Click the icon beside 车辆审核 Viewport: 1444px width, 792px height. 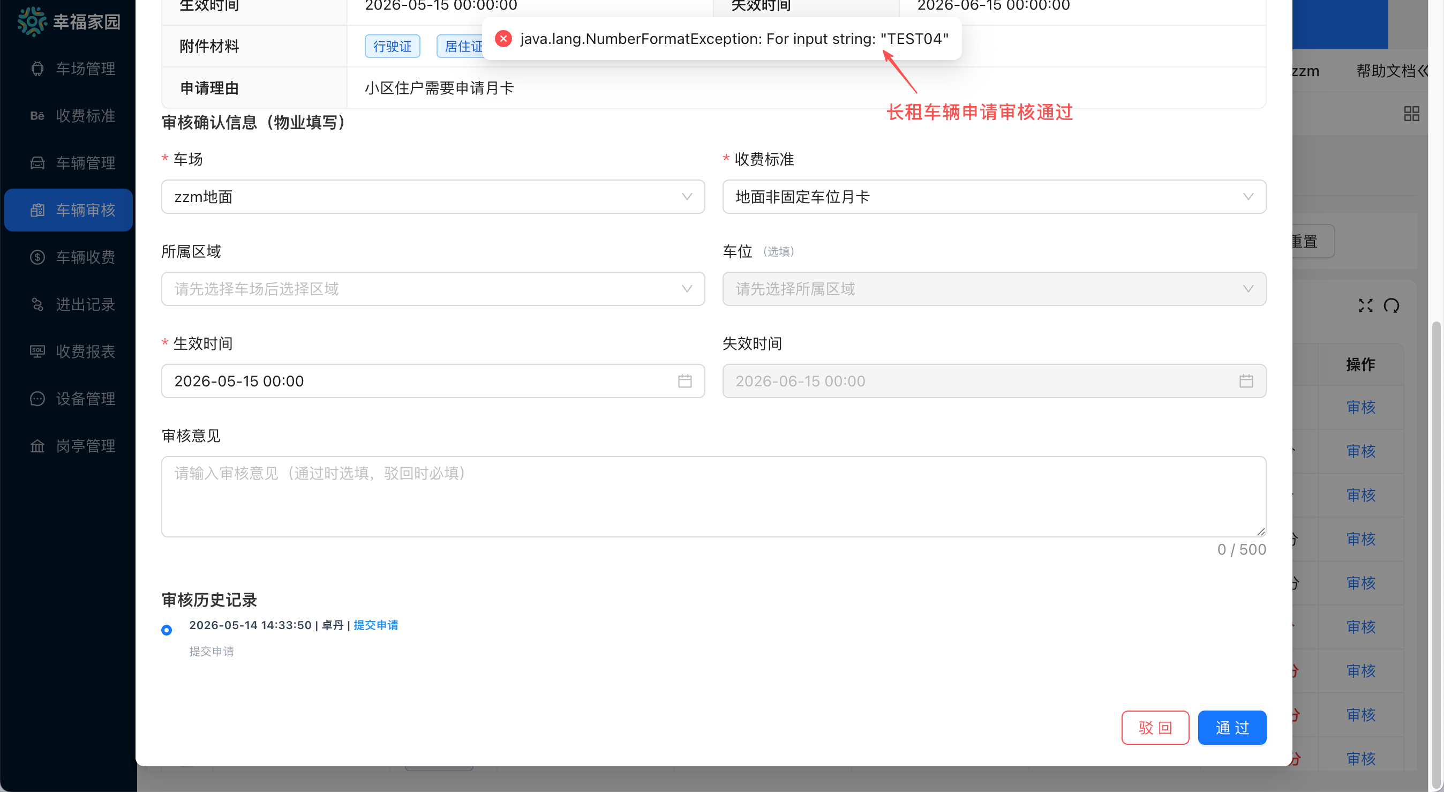(x=37, y=210)
